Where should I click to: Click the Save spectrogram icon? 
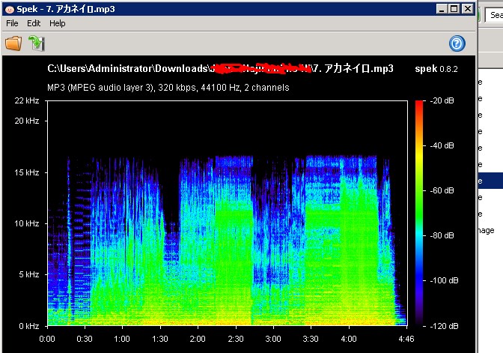(36, 43)
